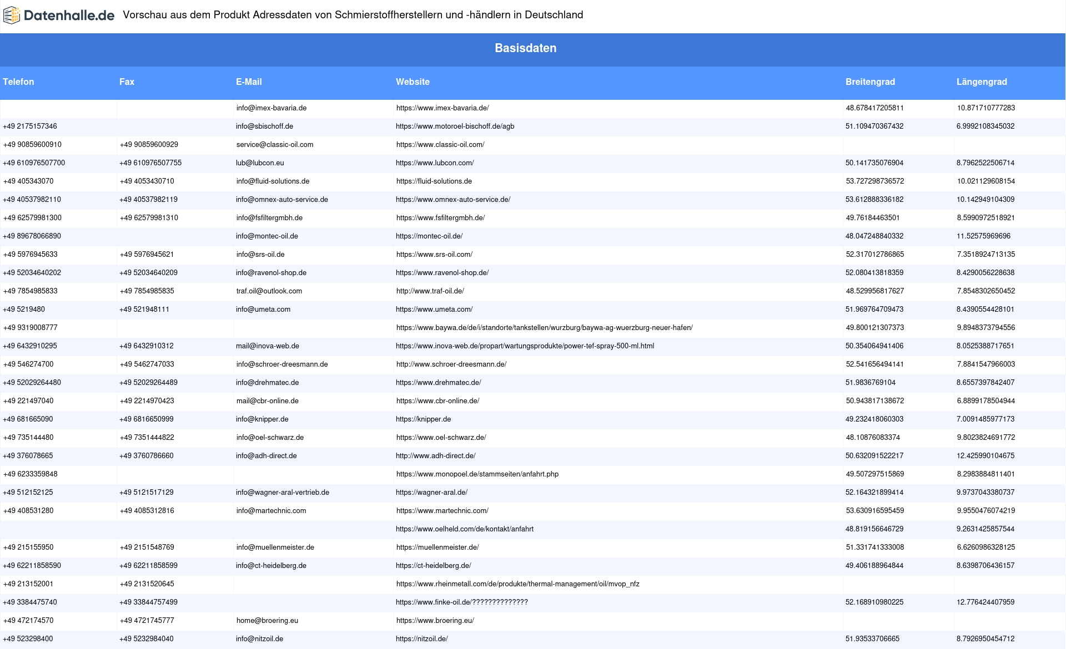The height and width of the screenshot is (649, 1066).
Task: Click the Fax column header
Action: tap(127, 82)
